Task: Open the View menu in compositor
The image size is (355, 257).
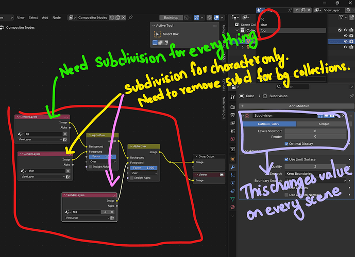Action: (21, 17)
